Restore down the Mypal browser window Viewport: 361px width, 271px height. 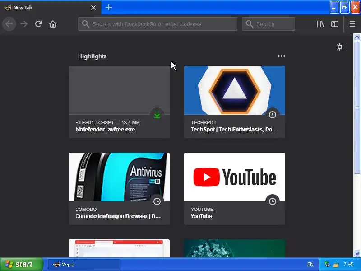345,7
